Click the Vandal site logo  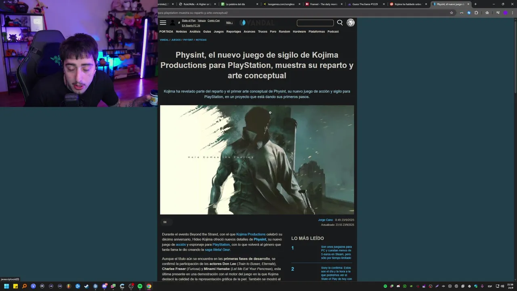(x=257, y=23)
